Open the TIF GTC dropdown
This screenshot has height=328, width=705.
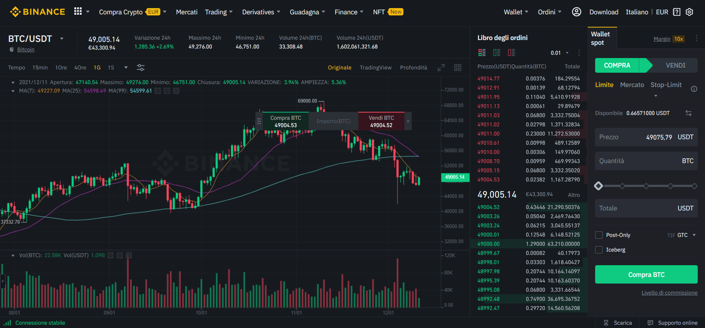(x=686, y=235)
